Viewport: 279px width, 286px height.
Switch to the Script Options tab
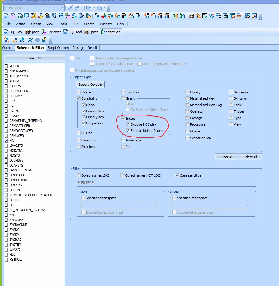point(58,48)
